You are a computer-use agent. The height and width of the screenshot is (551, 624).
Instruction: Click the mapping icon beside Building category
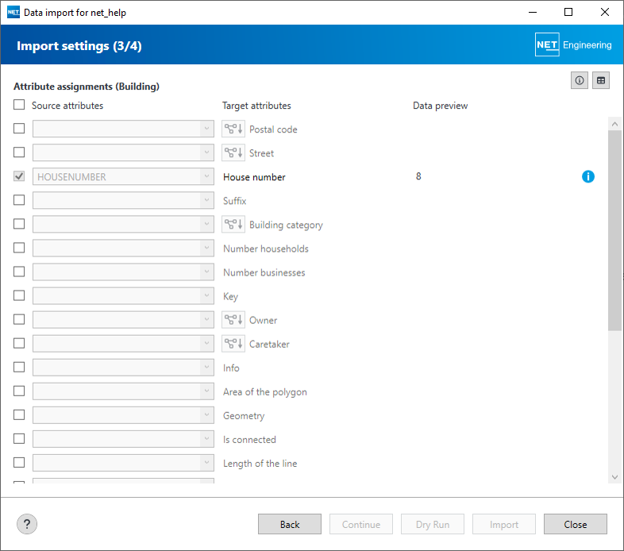point(233,225)
